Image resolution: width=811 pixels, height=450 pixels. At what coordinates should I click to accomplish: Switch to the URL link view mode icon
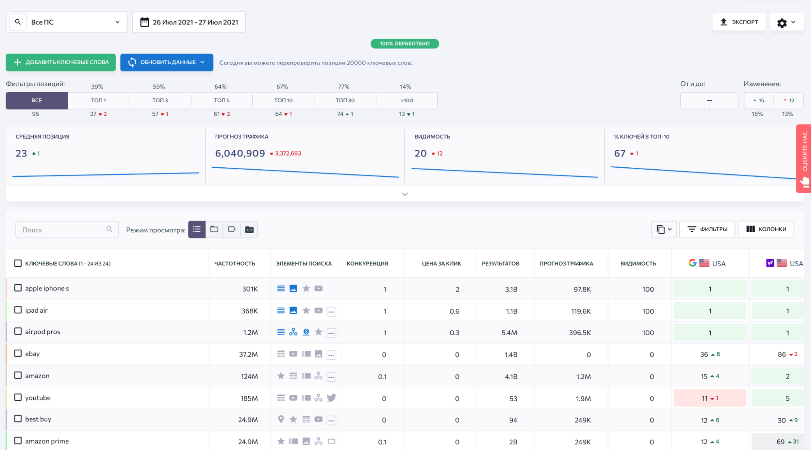pyautogui.click(x=249, y=229)
